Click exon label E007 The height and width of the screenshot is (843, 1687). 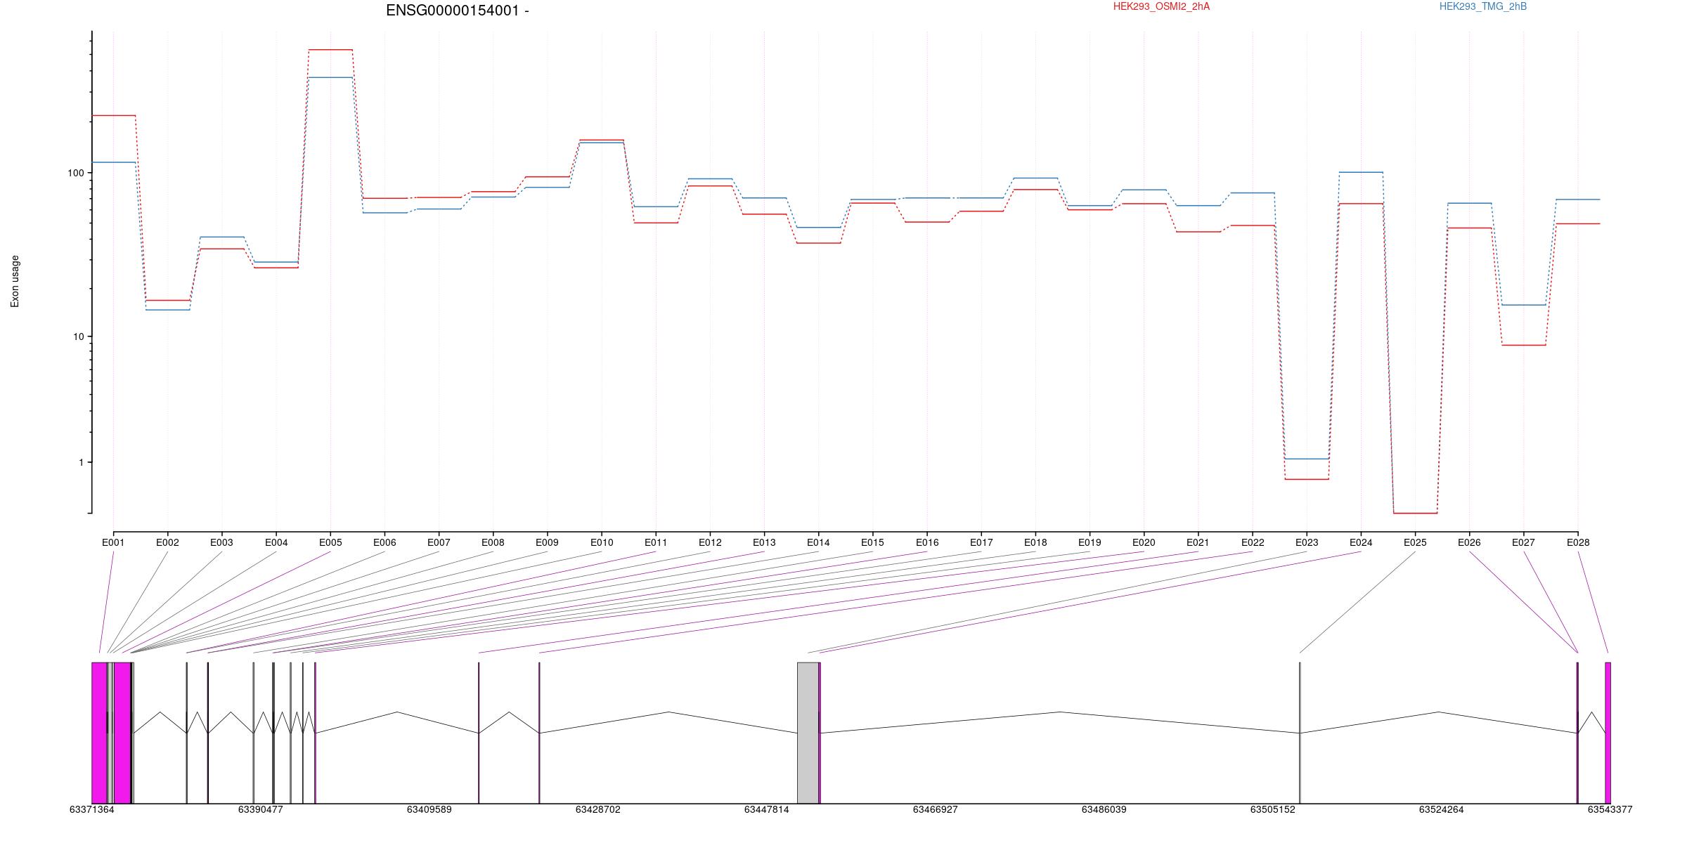click(439, 542)
